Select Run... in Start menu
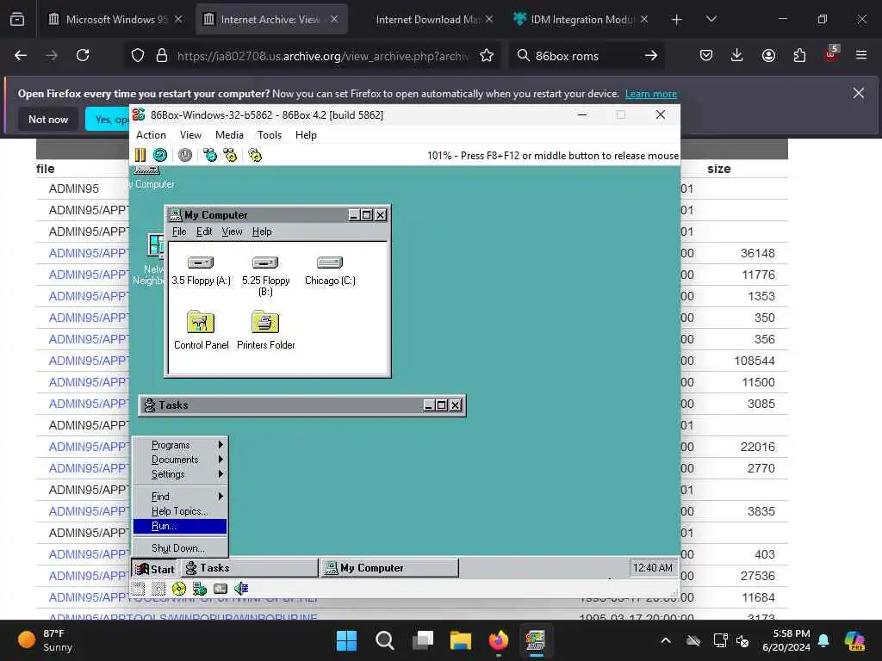Image resolution: width=882 pixels, height=661 pixels. pyautogui.click(x=181, y=526)
